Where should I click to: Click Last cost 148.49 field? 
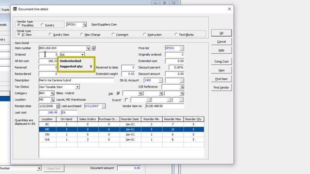pyautogui.click(x=48, y=113)
